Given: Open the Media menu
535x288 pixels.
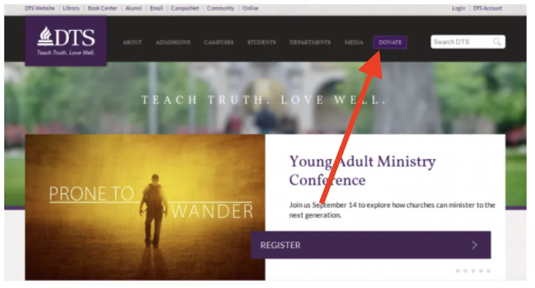Looking at the screenshot, I should tap(354, 42).
